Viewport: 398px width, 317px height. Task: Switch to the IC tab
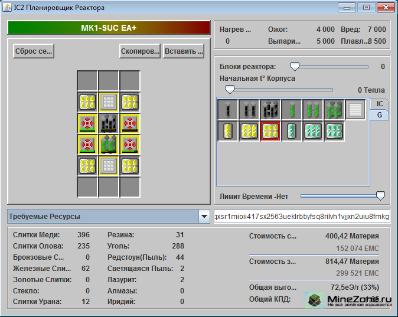(x=380, y=104)
